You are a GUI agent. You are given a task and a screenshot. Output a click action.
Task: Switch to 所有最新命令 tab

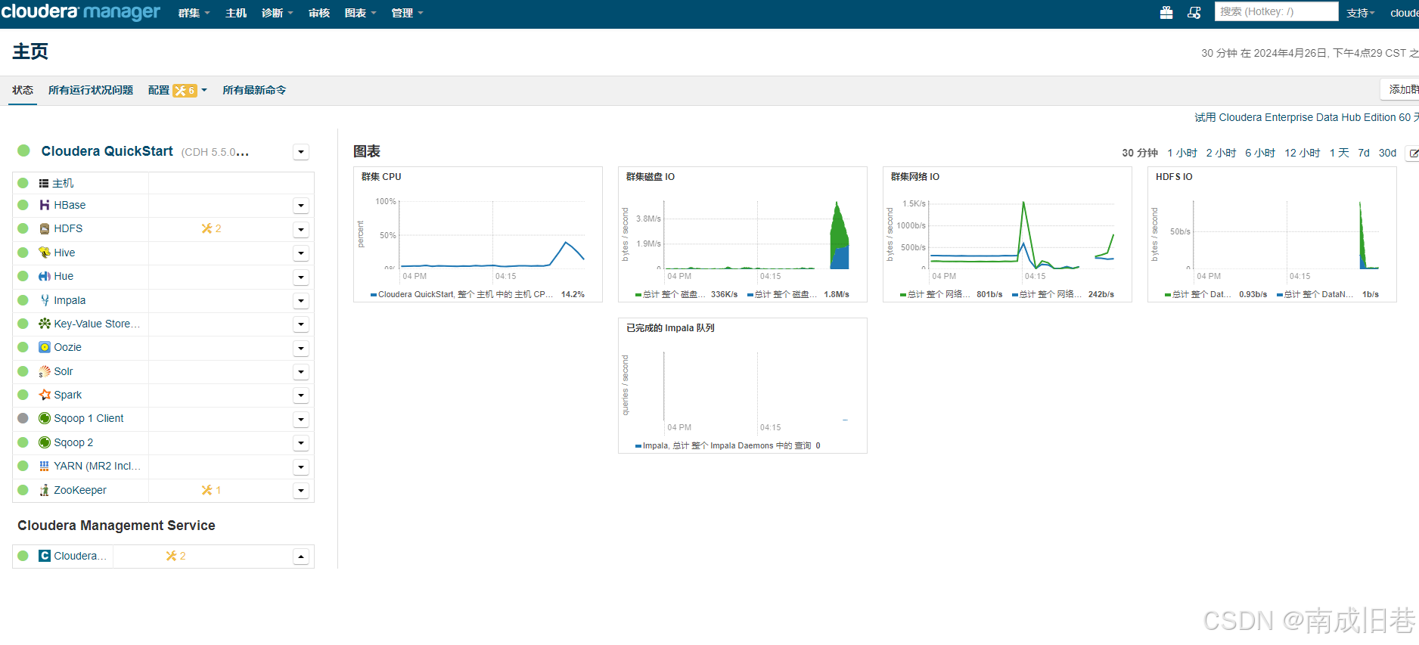point(254,90)
